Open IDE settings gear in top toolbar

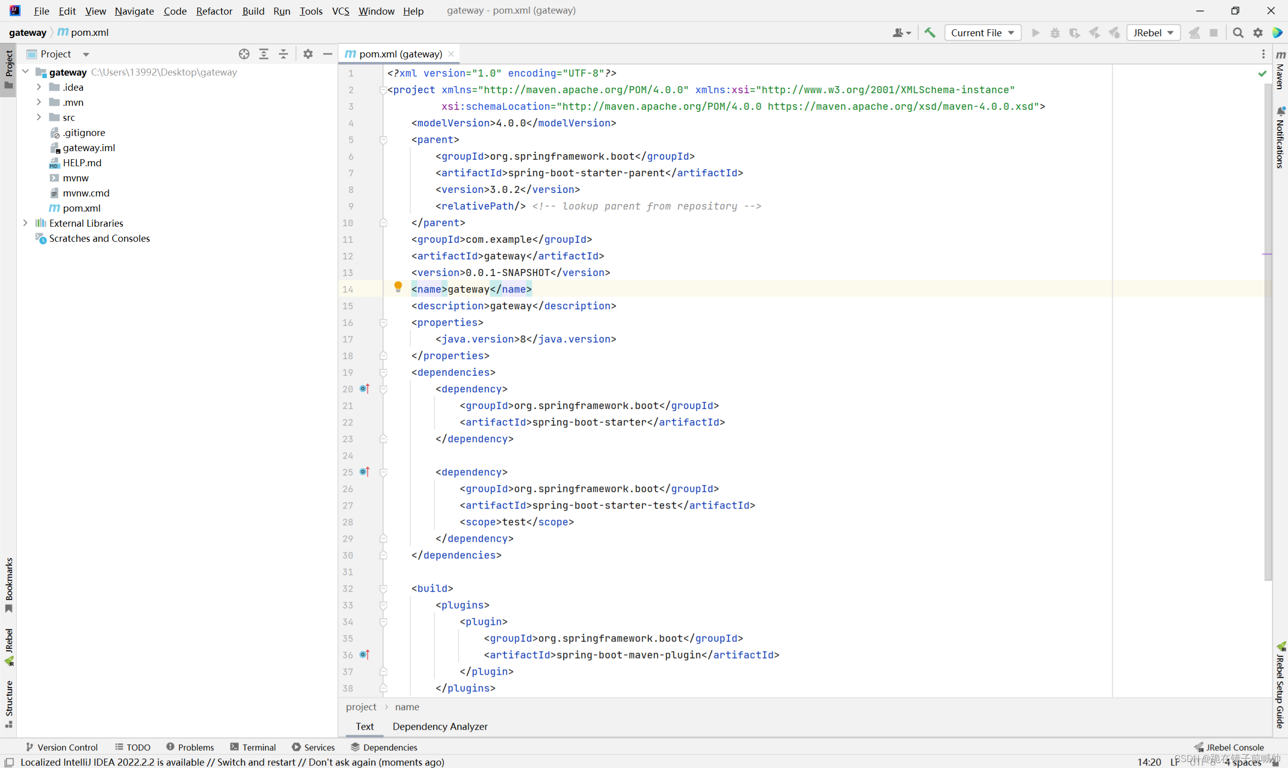click(1257, 33)
